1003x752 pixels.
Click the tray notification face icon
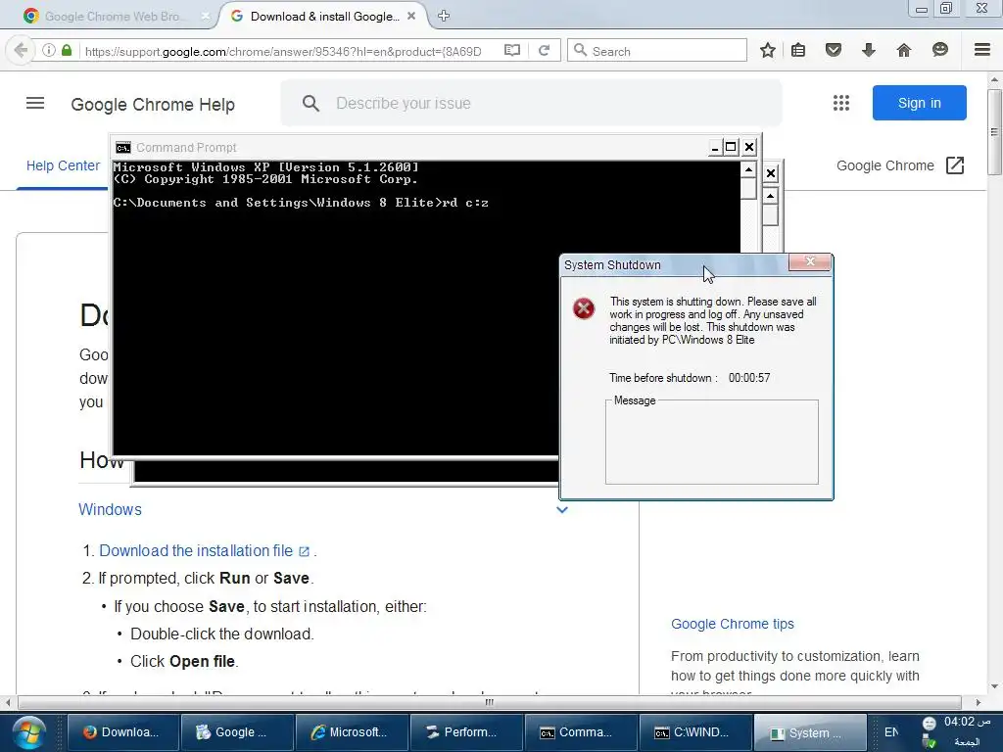(930, 724)
